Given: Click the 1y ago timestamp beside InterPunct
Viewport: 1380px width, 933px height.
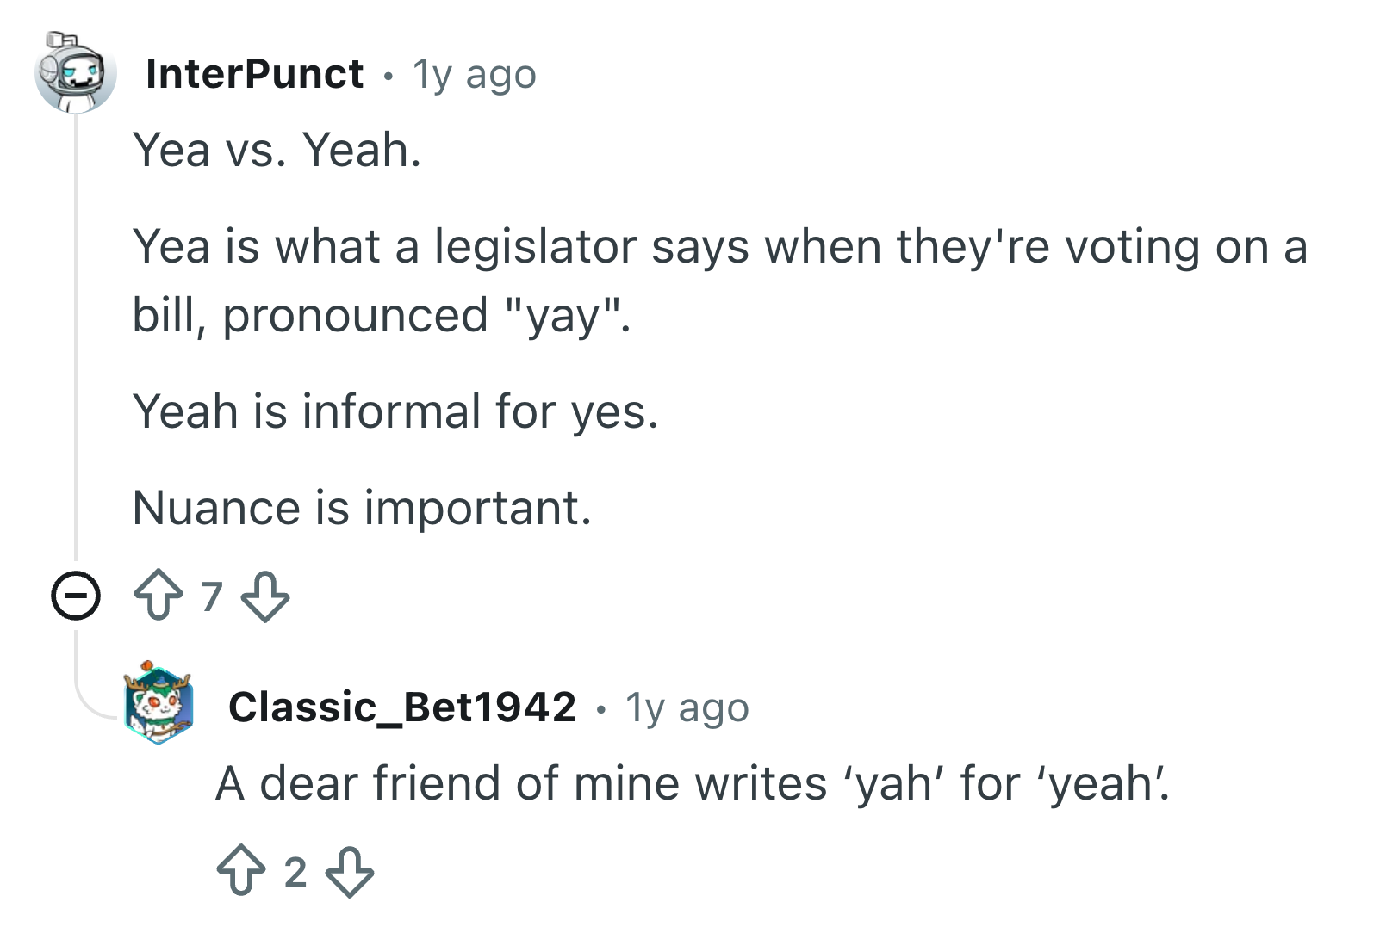Looking at the screenshot, I should [474, 75].
